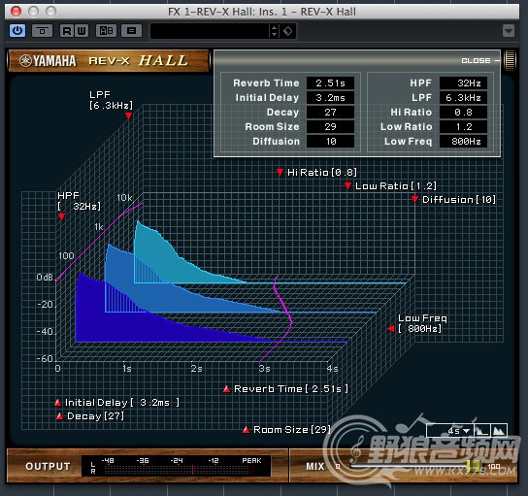Enable the Write automation W button

pos(82,31)
